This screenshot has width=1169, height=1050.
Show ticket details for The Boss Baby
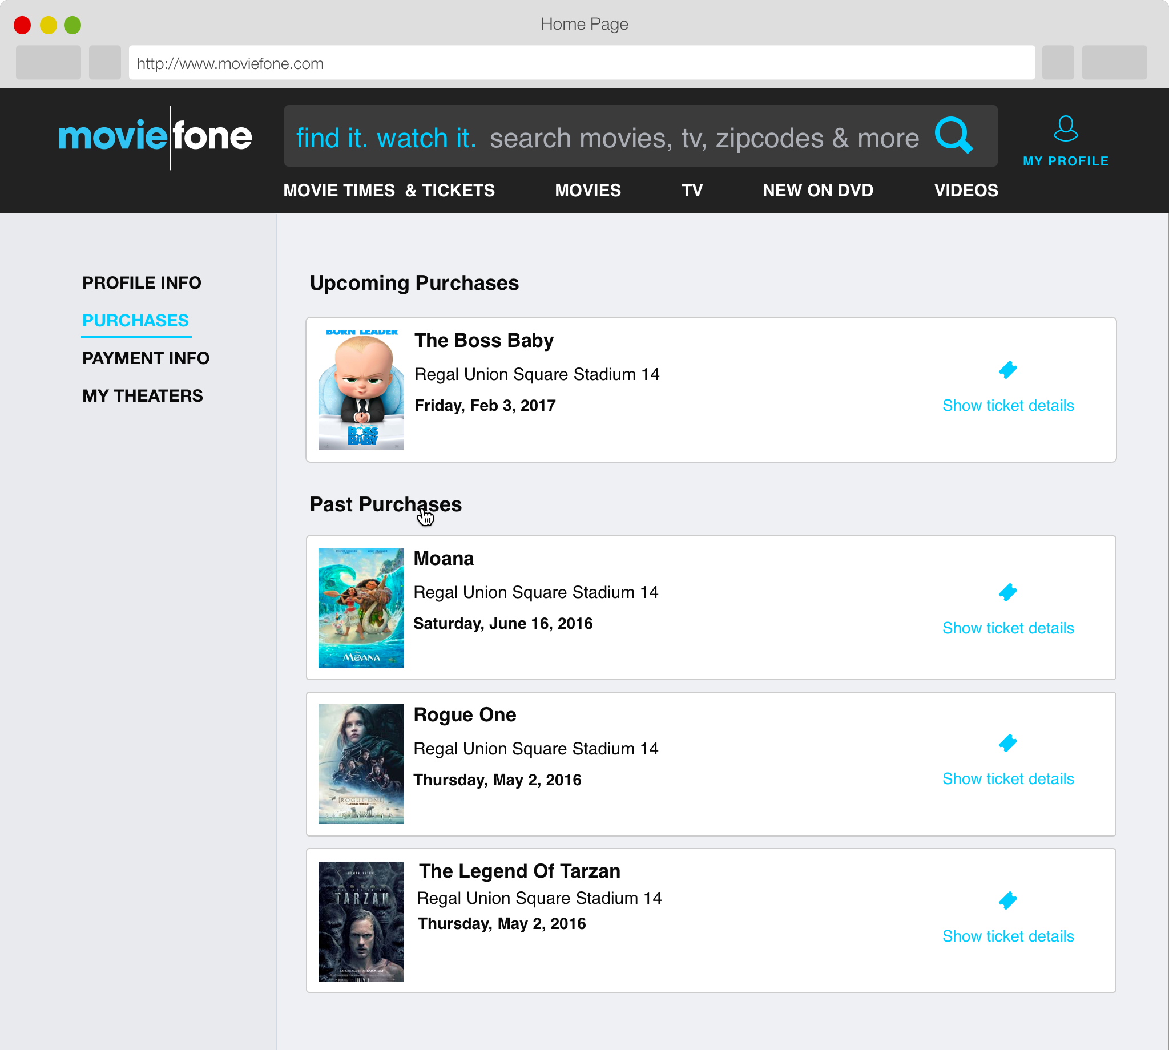[1007, 406]
